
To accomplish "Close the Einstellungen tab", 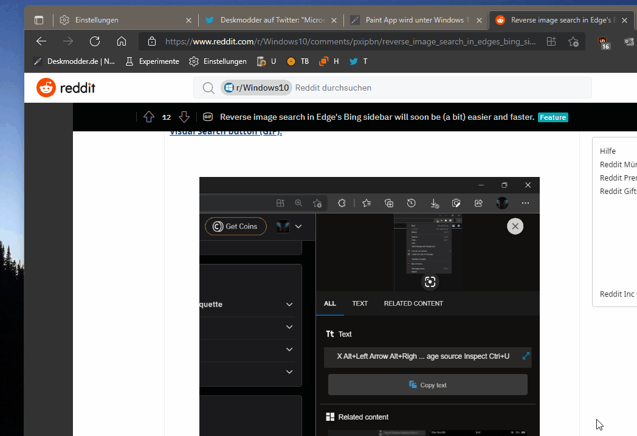I will pos(188,20).
